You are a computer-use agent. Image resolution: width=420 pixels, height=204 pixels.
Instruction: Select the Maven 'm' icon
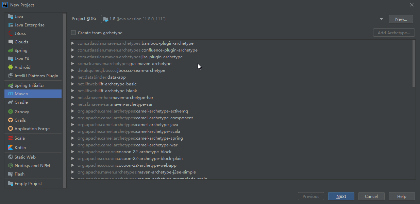click(x=11, y=94)
